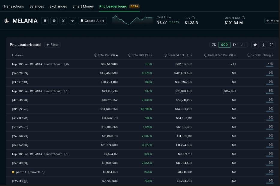Click the MELANIA price sparkline chart
The width and height of the screenshot is (280, 186).
(132, 21)
